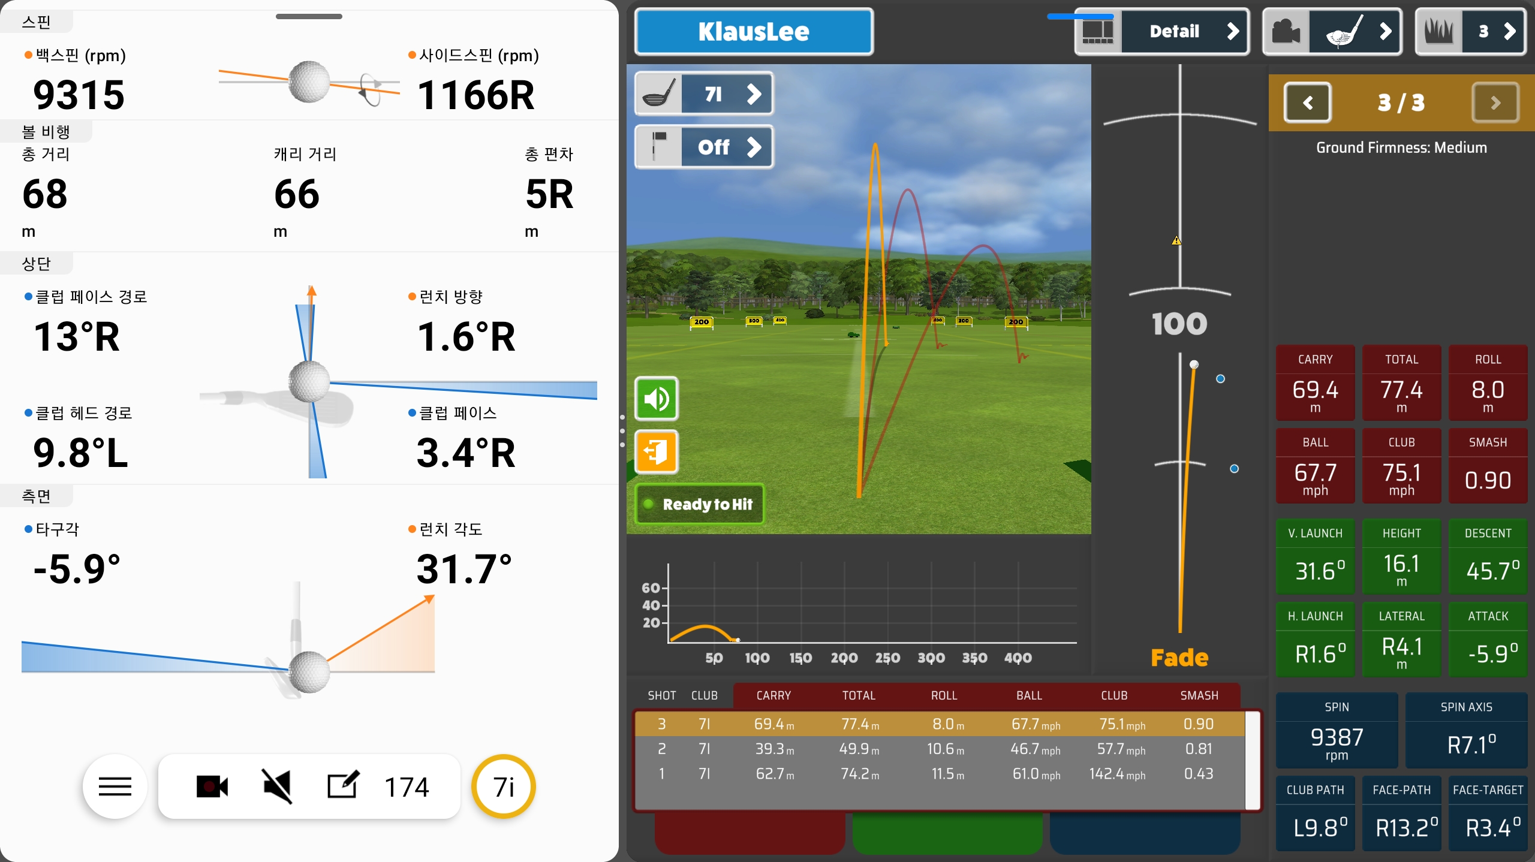Expand the Detail view dropdown
The height and width of the screenshot is (862, 1535).
[x=1185, y=31]
